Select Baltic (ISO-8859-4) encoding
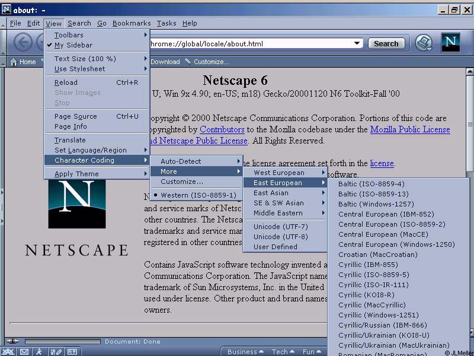Image resolution: width=474 pixels, height=356 pixels. 399,184
